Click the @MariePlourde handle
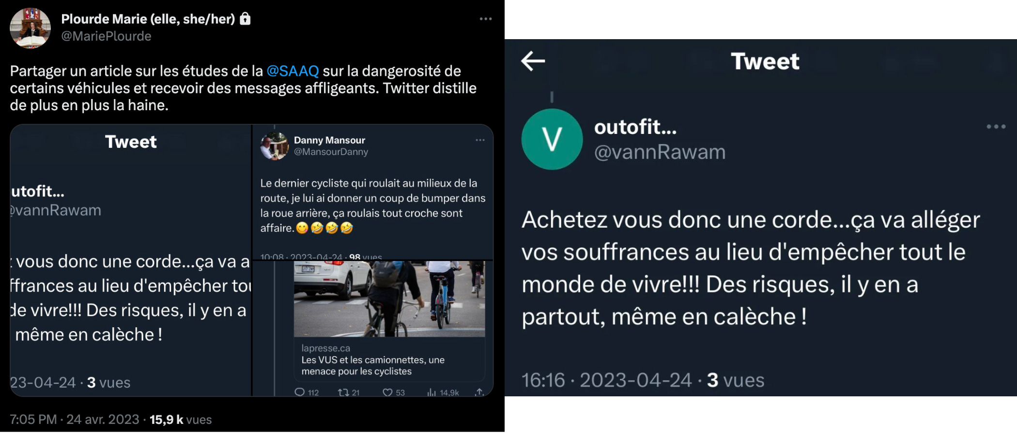This screenshot has width=1017, height=435. pos(106,36)
